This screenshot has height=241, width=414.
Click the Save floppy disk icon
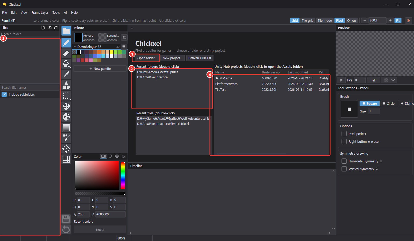[66, 219]
